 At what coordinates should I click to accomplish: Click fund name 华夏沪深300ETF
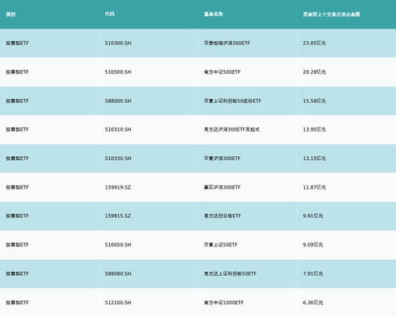coord(222,158)
